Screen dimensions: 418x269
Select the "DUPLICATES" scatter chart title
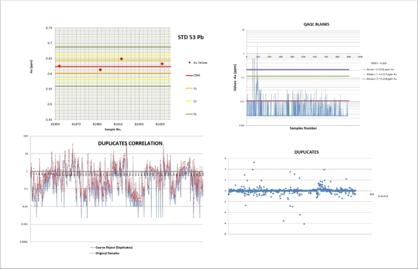pos(306,152)
